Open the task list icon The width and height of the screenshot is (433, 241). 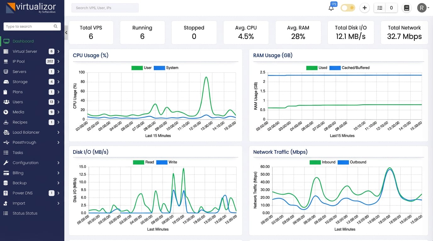click(380, 8)
